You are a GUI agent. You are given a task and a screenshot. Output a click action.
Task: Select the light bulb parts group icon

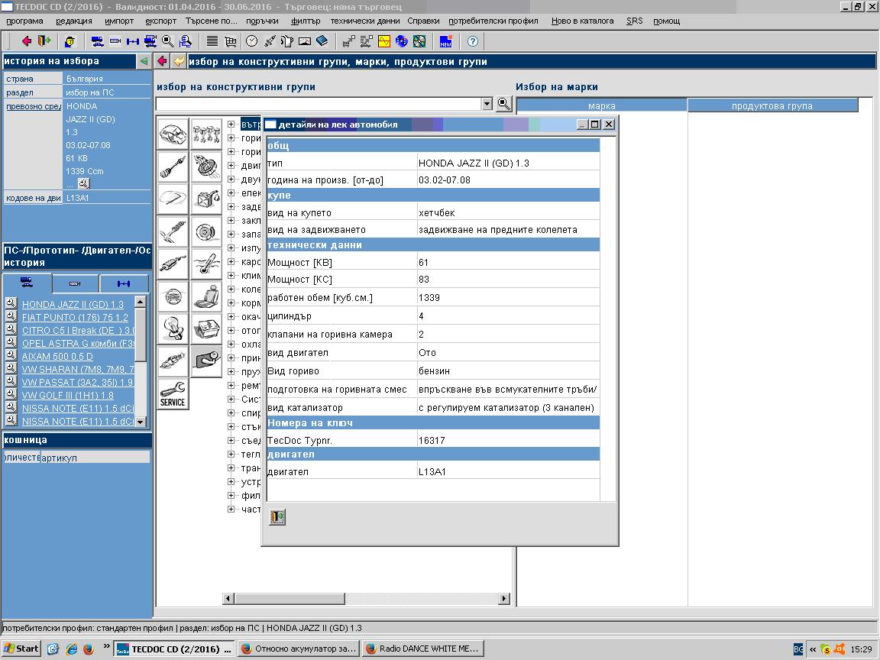click(173, 328)
